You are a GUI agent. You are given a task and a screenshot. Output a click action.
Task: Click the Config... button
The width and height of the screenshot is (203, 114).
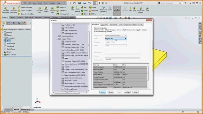pyautogui.click(x=127, y=92)
